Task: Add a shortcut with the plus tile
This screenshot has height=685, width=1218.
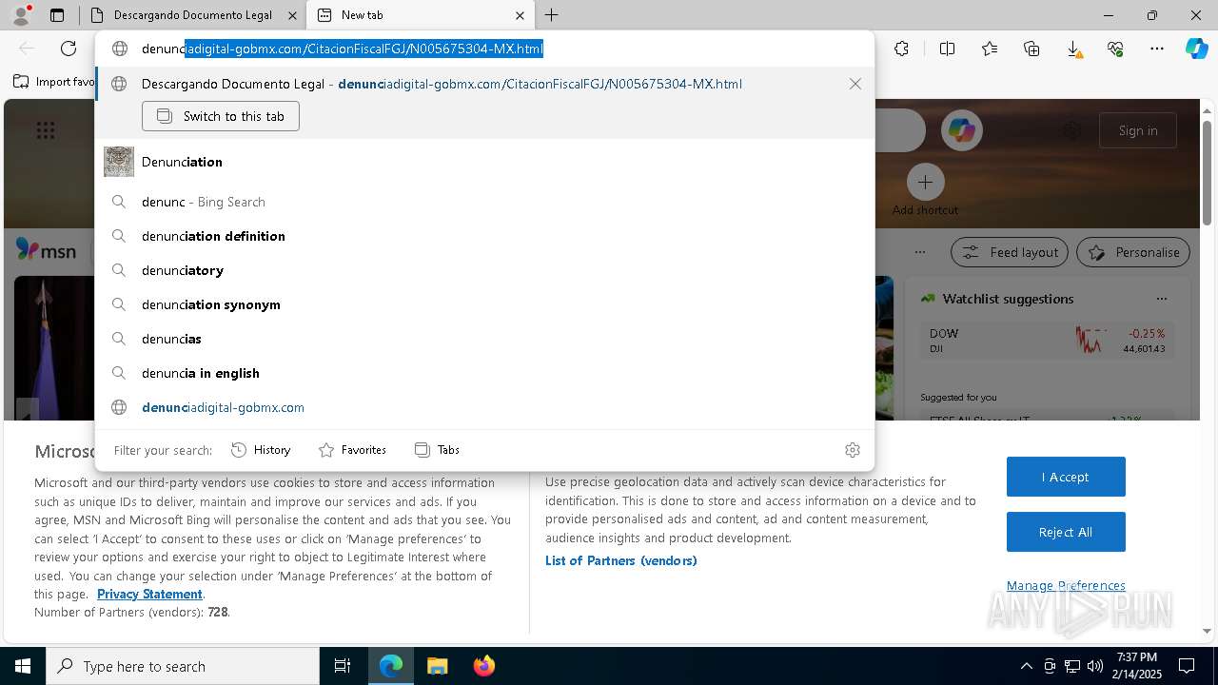Action: [x=925, y=182]
